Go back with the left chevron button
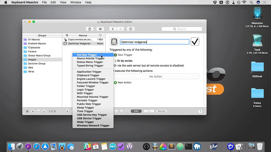The width and height of the screenshot is (271, 152). [x=113, y=29]
